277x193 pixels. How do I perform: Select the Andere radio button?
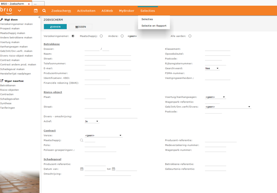click(x=122, y=36)
